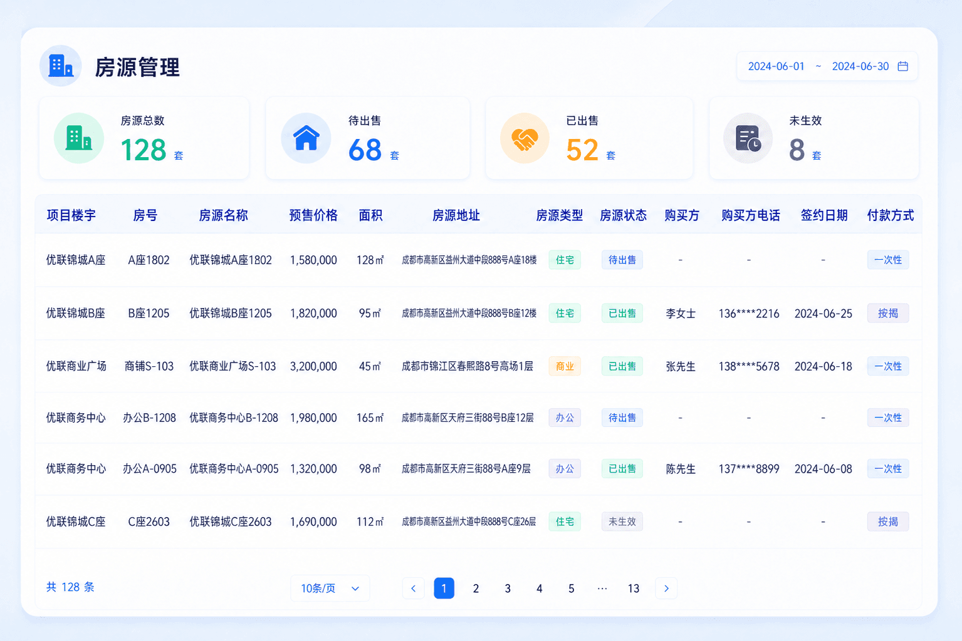Jump to page 4

[539, 588]
